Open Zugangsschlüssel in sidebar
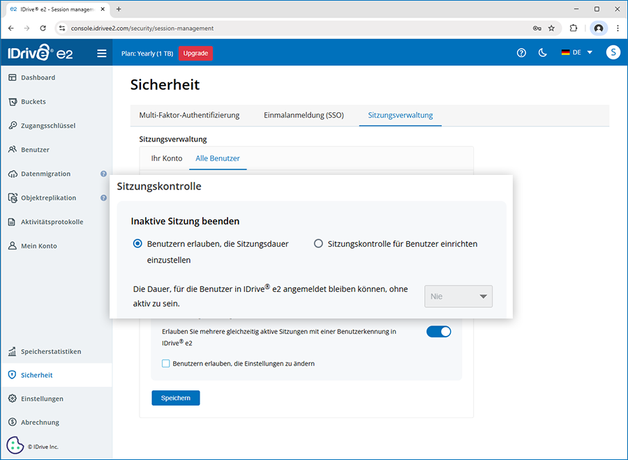The image size is (628, 460). 47,125
